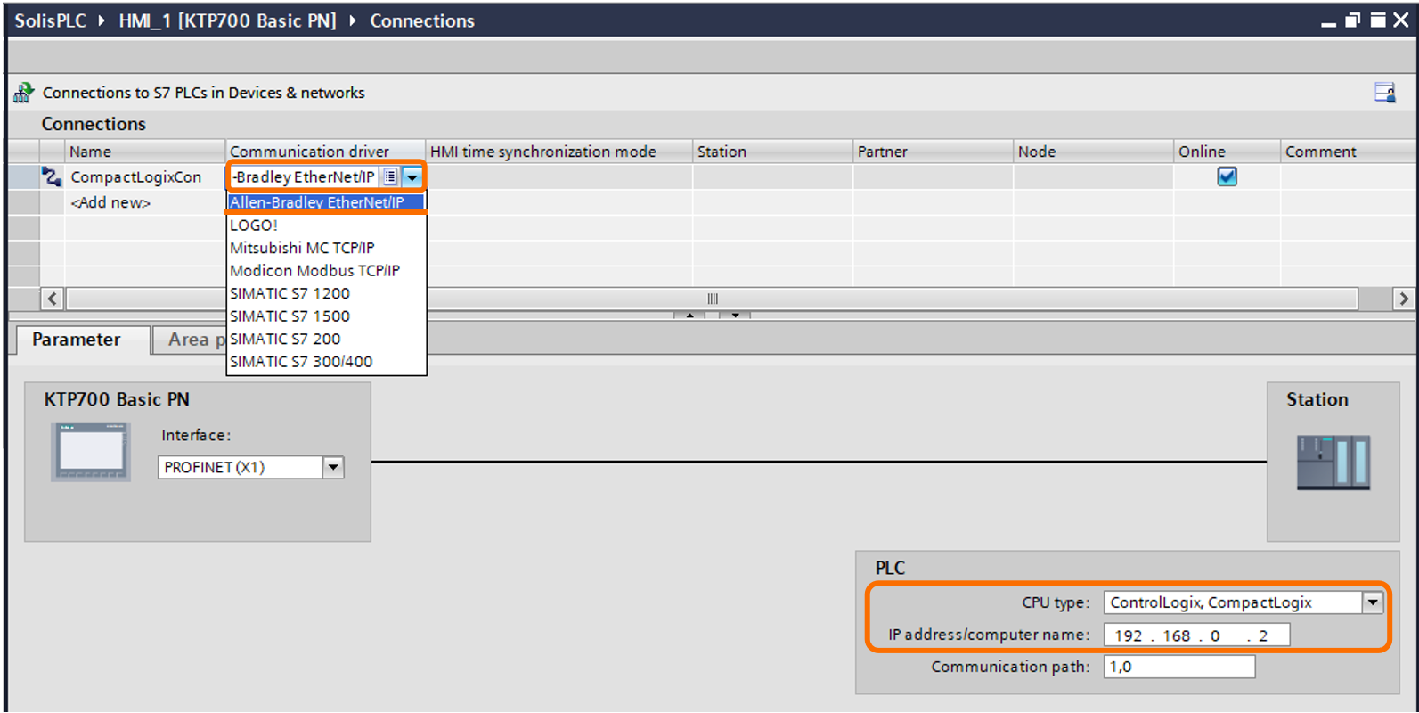
Task: Open the driver list button next to dropdown arrow
Action: click(390, 176)
